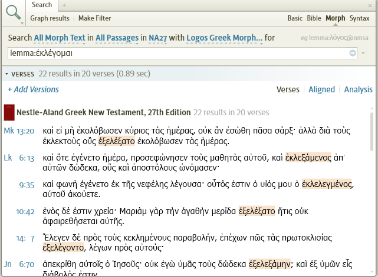The height and width of the screenshot is (277, 378).
Task: Close the search panel with X
Action: 370,5
